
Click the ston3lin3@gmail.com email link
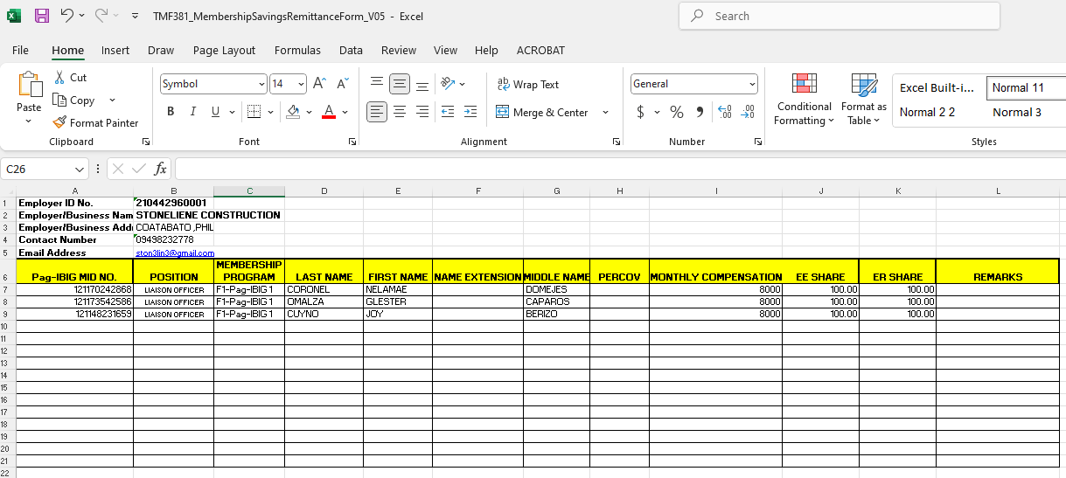tap(175, 253)
